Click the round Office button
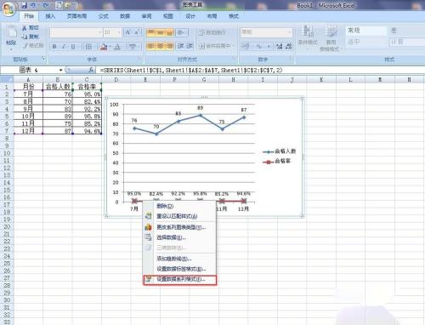Viewport: 425px width, 325px height. [8, 9]
